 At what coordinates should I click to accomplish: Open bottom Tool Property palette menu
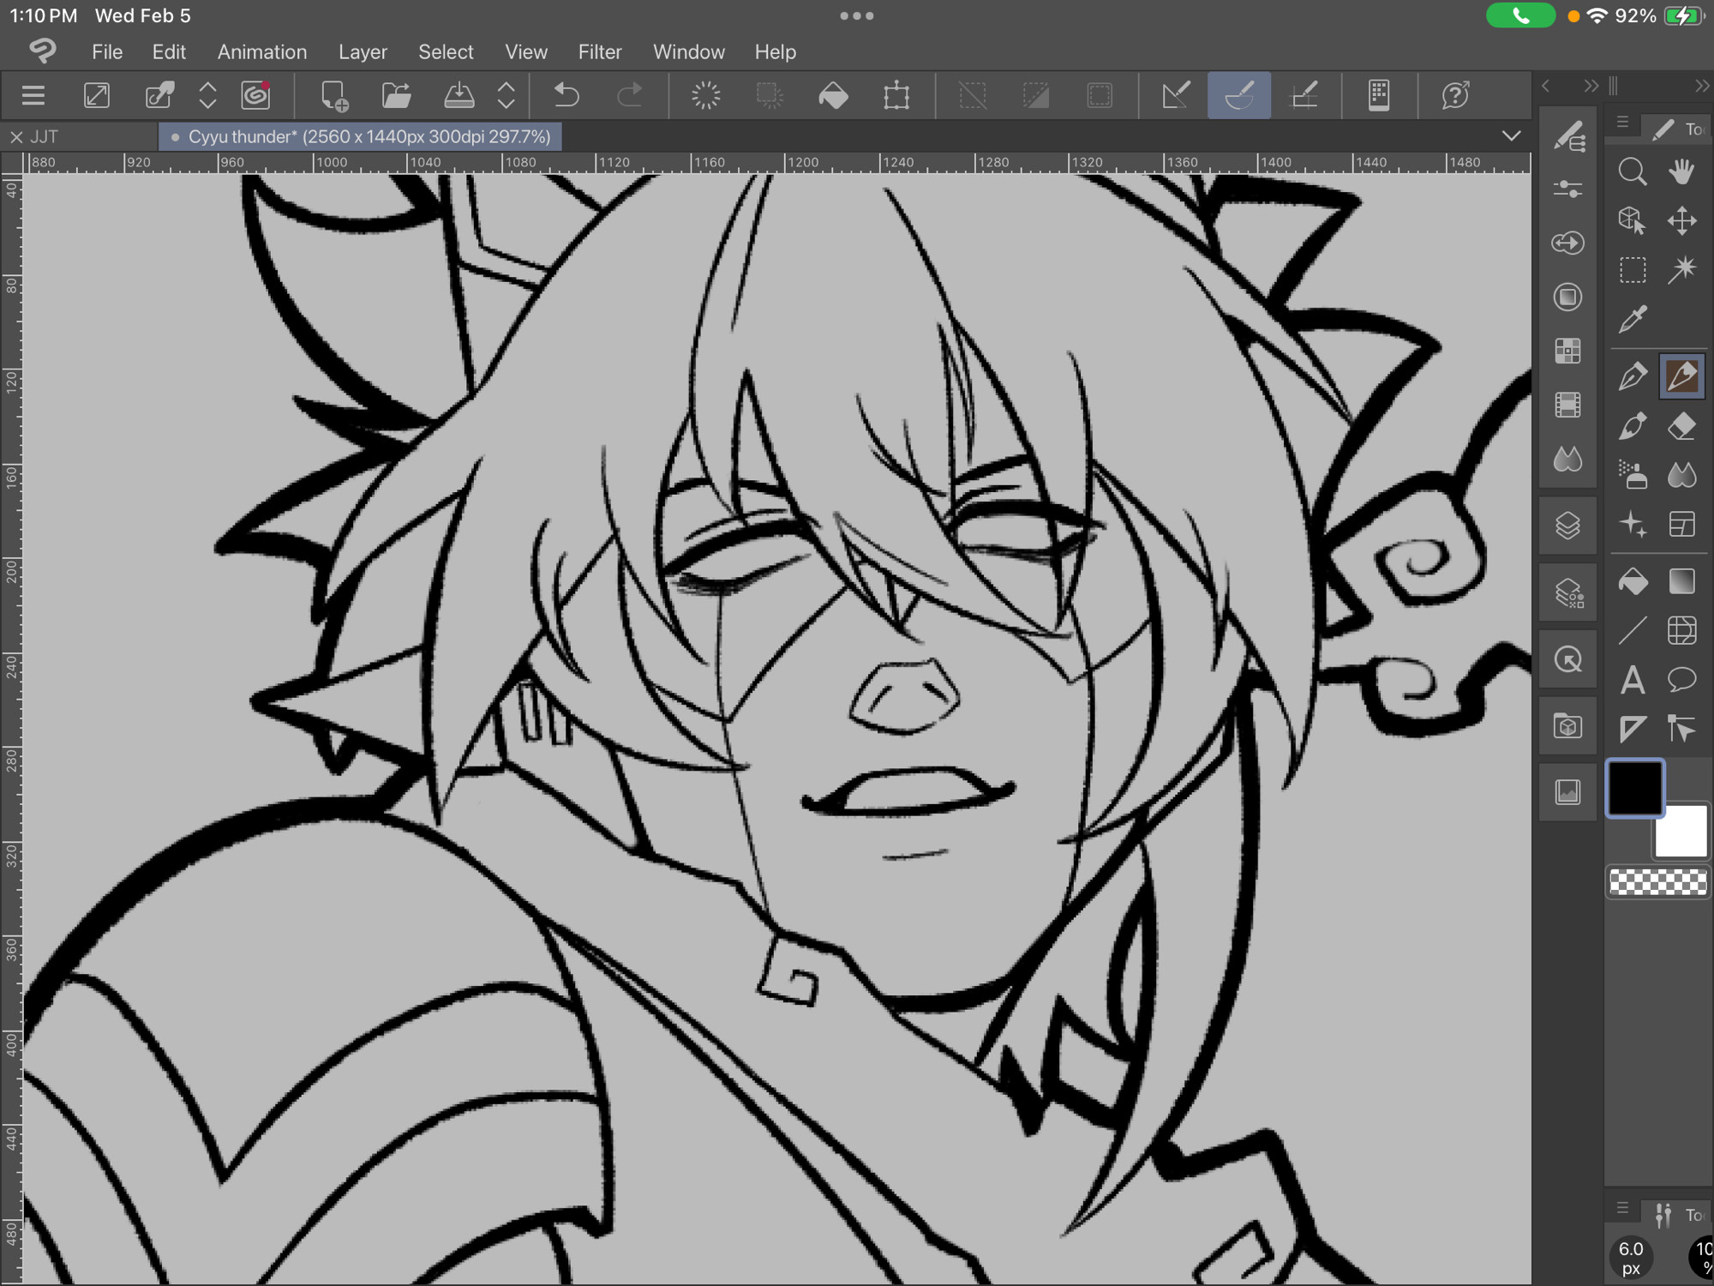pos(1622,1209)
